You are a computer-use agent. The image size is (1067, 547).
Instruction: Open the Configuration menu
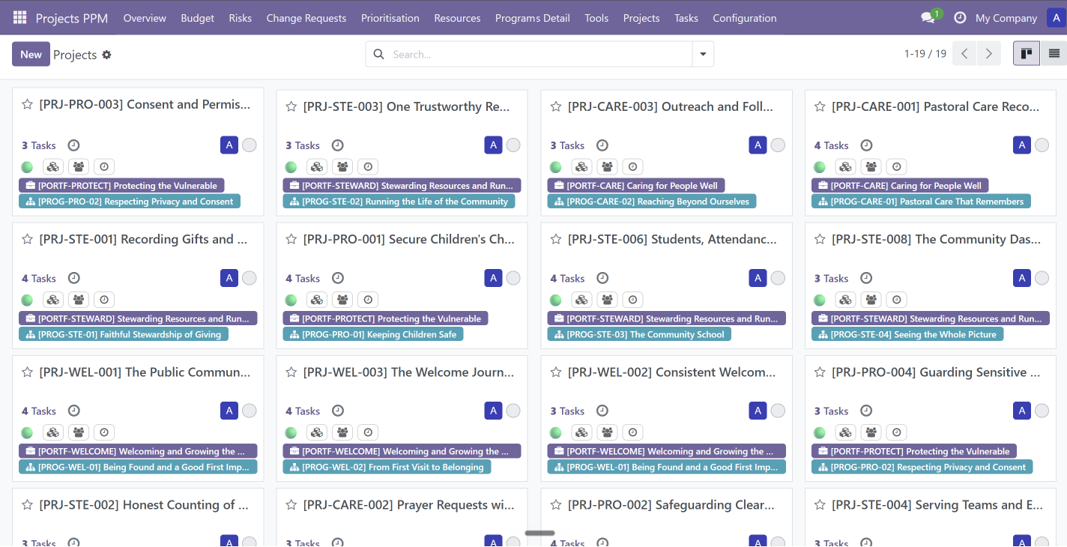(745, 18)
